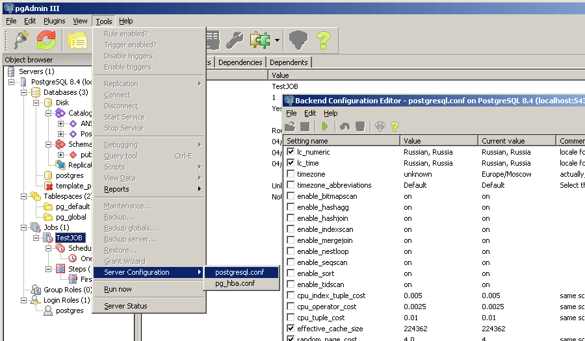The width and height of the screenshot is (585, 341).
Task: Click the undo arrow icon in Configuration Editor
Action: [x=344, y=127]
